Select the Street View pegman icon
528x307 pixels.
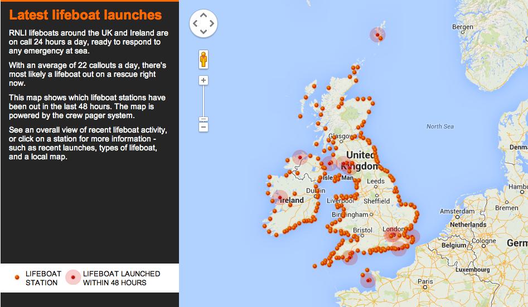[204, 59]
